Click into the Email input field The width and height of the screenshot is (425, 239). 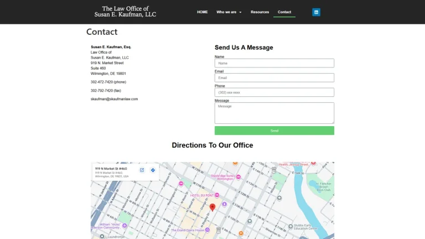click(274, 78)
